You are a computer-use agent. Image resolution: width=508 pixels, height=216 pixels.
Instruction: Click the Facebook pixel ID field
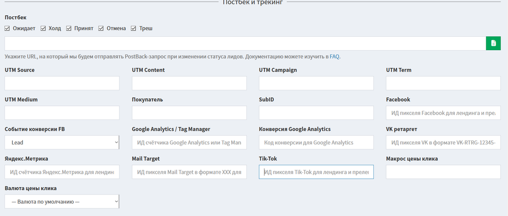(x=443, y=113)
